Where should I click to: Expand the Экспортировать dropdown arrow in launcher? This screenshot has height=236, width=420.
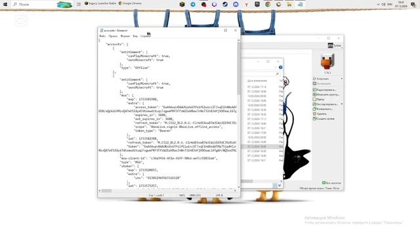tap(342, 104)
